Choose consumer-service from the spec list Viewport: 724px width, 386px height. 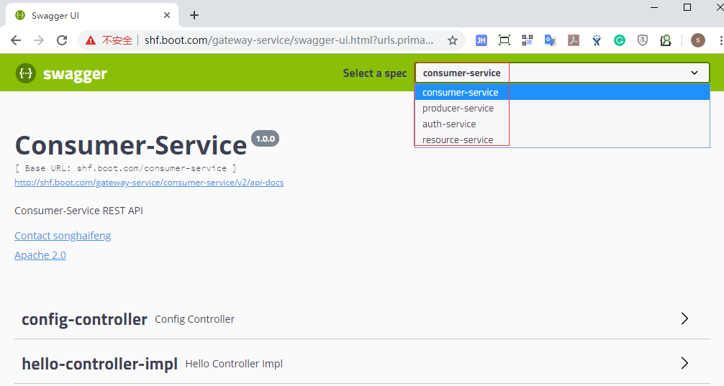point(562,92)
